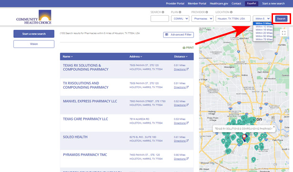Click the blue Search button
The width and height of the screenshot is (293, 172).
click(281, 18)
